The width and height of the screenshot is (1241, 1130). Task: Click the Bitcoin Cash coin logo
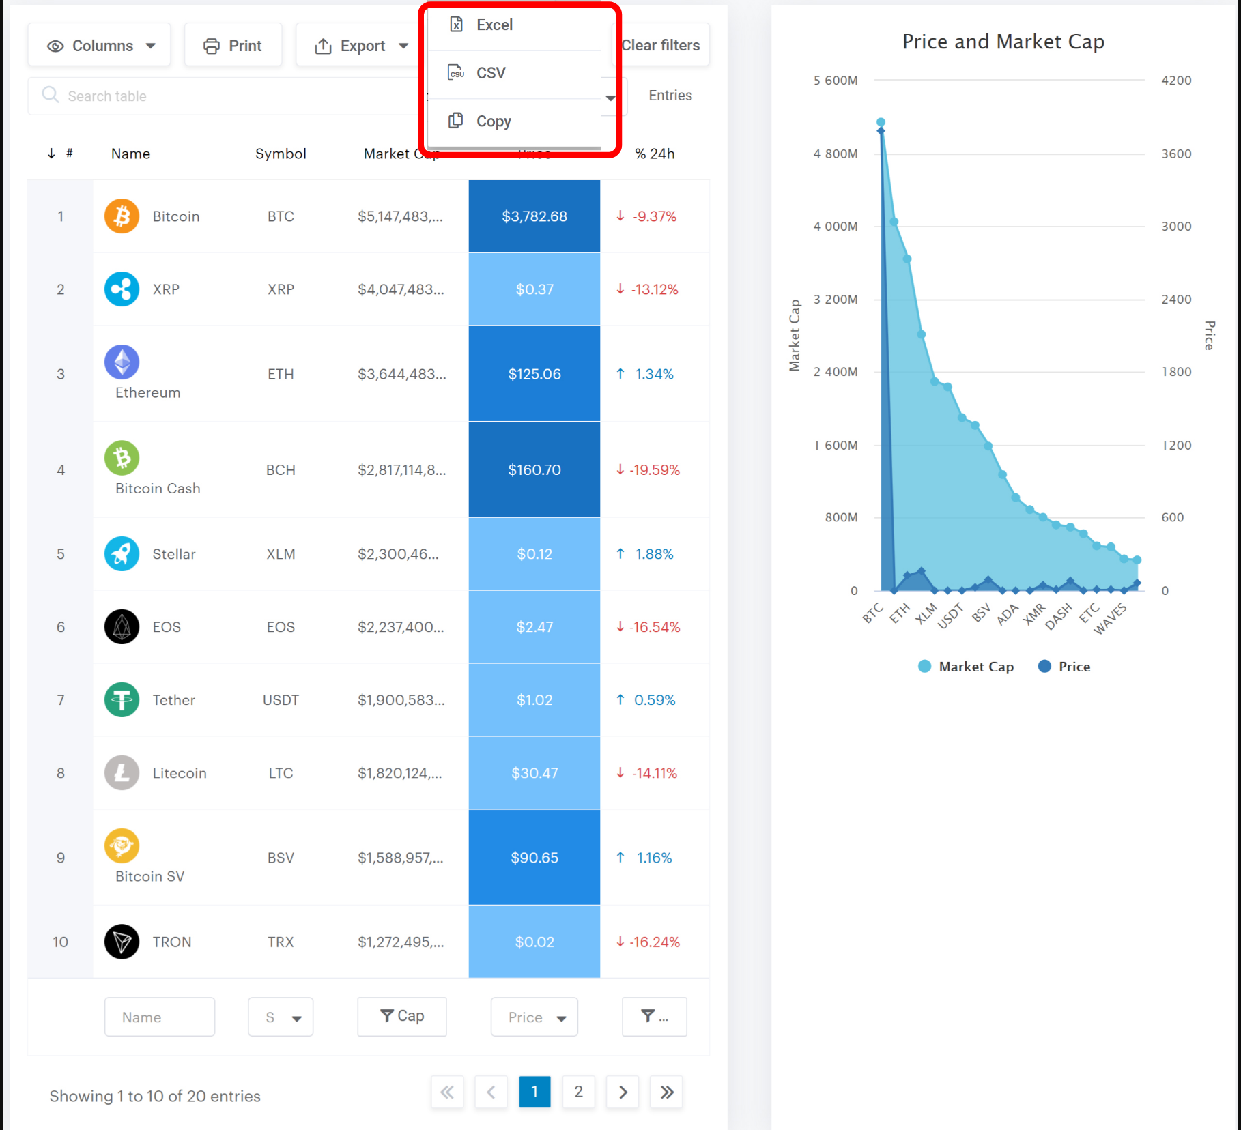tap(122, 458)
